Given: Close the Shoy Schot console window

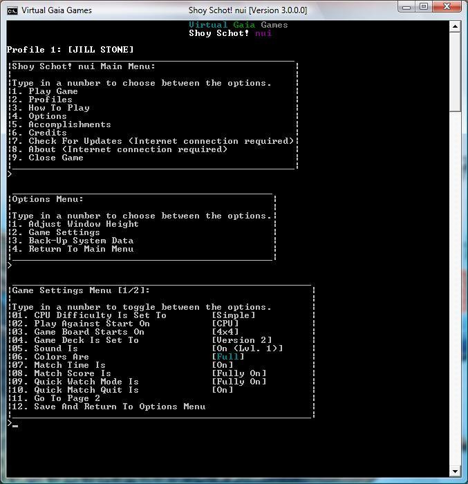Looking at the screenshot, I should 447,7.
